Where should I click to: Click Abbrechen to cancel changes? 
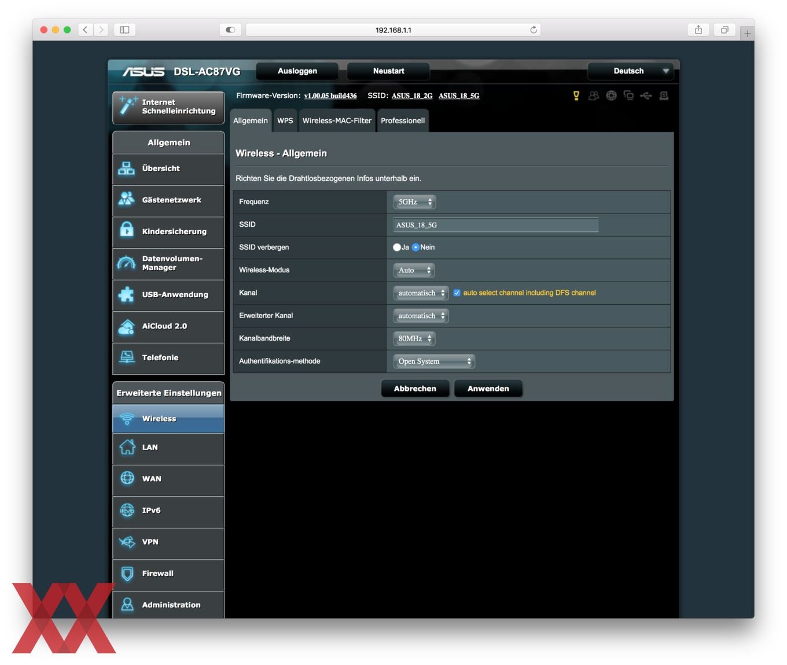[415, 389]
